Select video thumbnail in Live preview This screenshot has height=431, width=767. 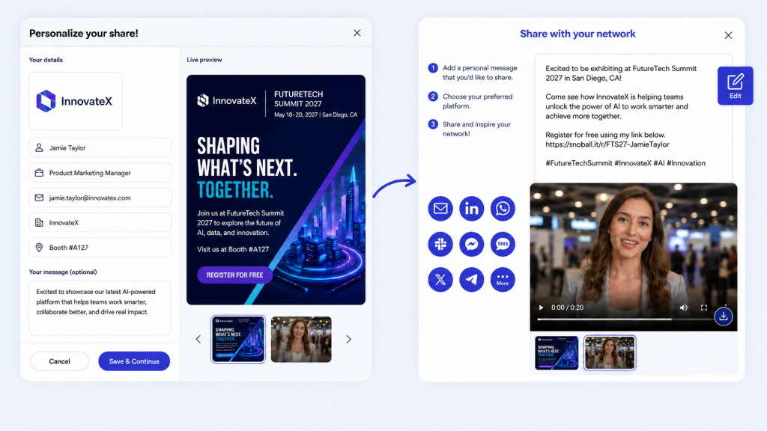[x=301, y=339]
